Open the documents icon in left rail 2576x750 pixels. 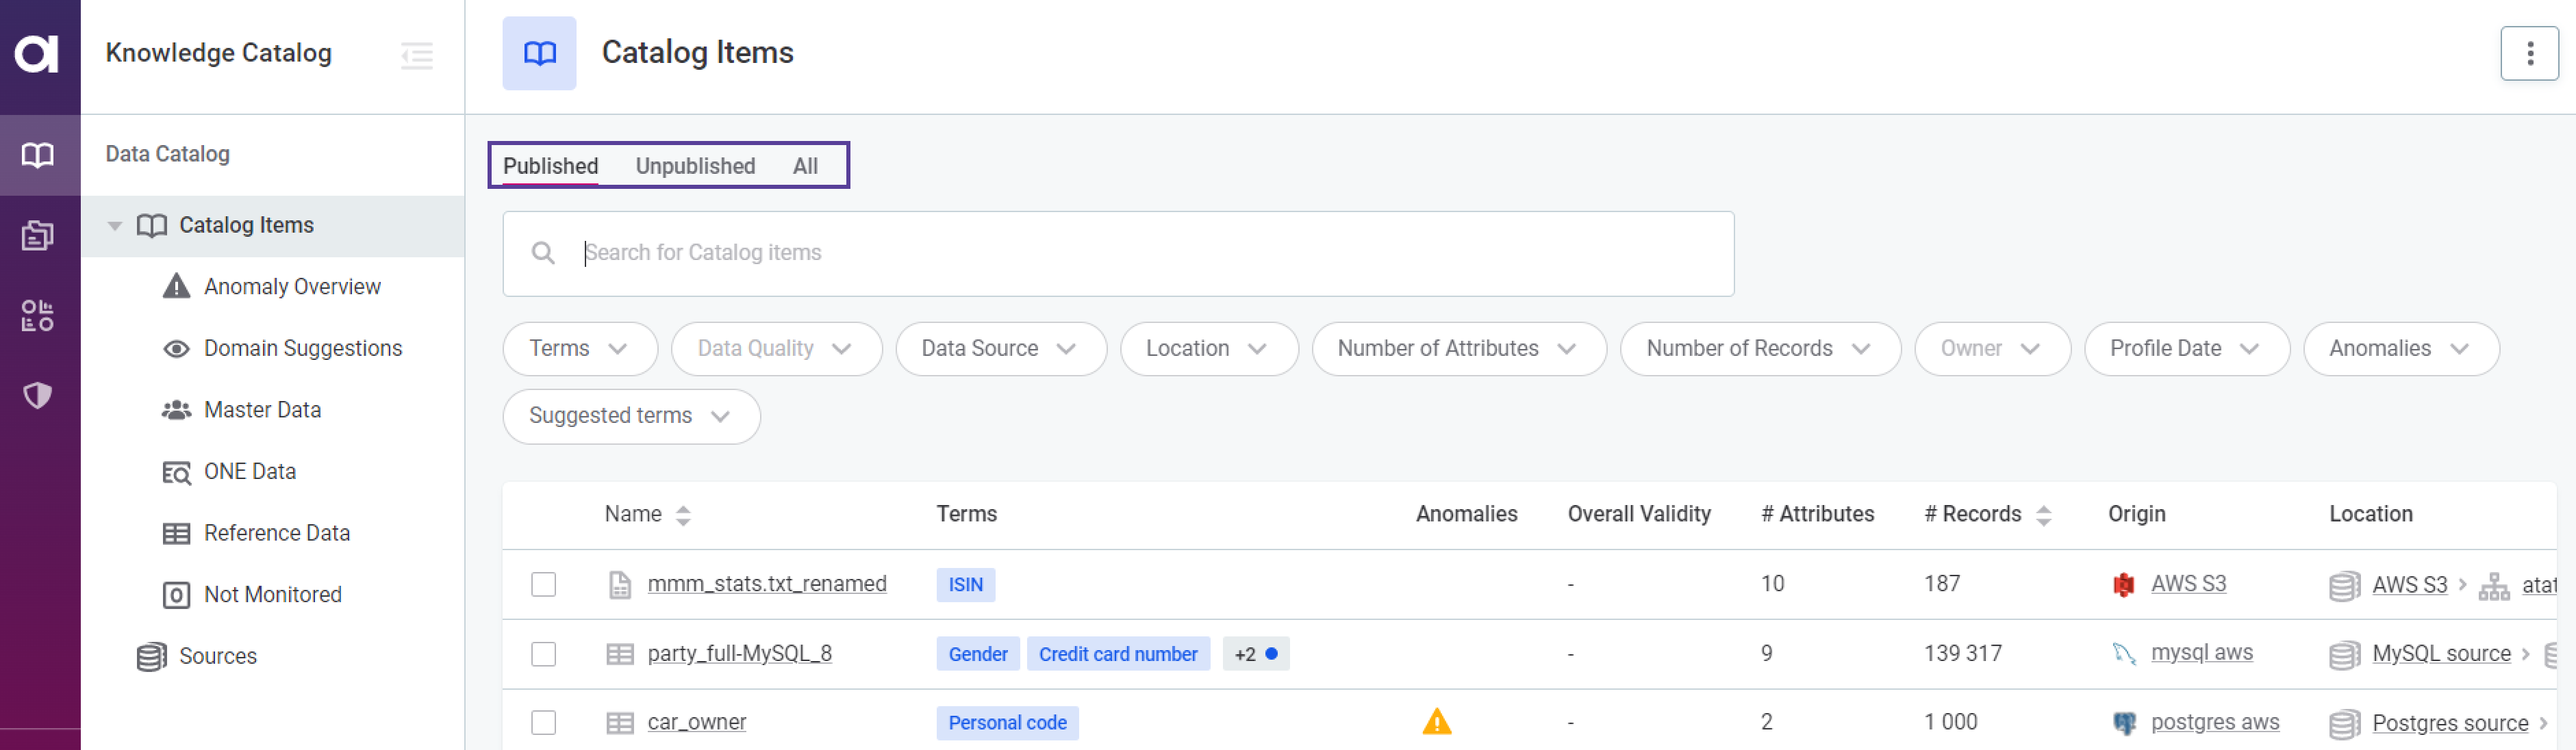tap(38, 236)
